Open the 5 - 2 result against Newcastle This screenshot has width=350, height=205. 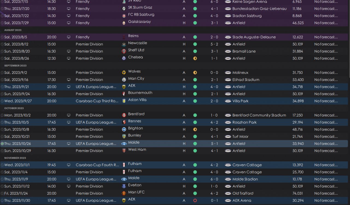coord(214,44)
